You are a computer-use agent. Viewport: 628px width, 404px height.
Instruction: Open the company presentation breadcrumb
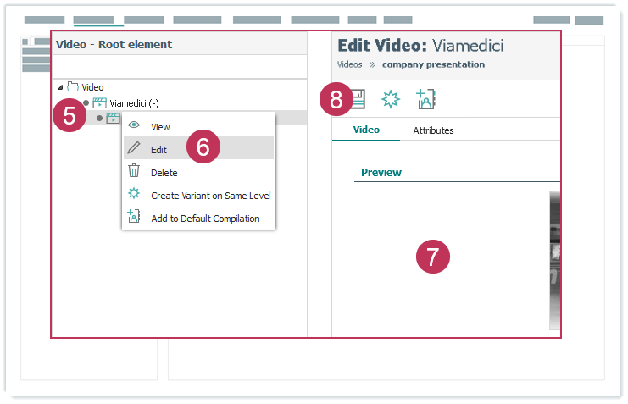[x=433, y=64]
